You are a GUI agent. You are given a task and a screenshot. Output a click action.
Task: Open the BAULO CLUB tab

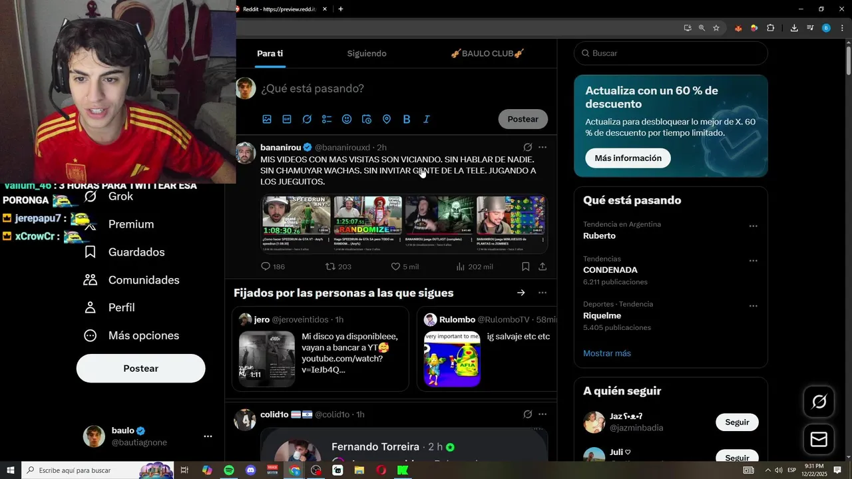tap(487, 53)
